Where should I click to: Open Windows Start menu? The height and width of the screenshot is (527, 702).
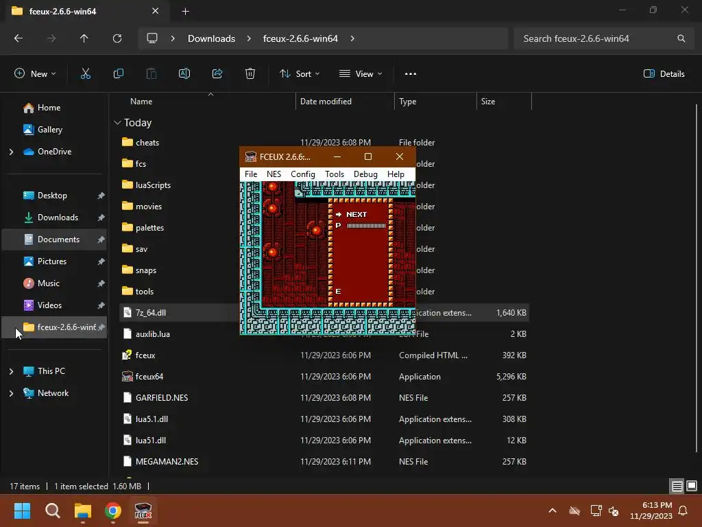pyautogui.click(x=23, y=511)
